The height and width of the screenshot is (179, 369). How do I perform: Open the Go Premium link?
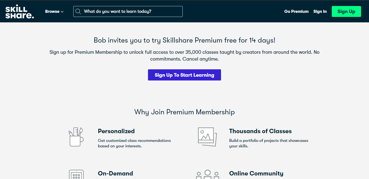(296, 11)
